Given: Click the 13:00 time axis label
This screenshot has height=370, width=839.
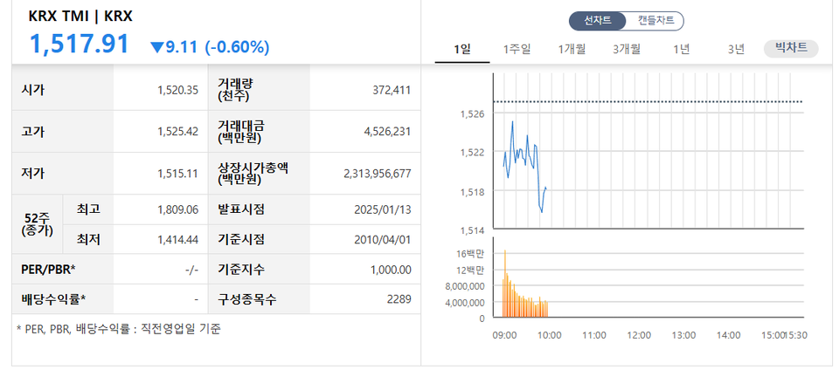Looking at the screenshot, I should 683,335.
